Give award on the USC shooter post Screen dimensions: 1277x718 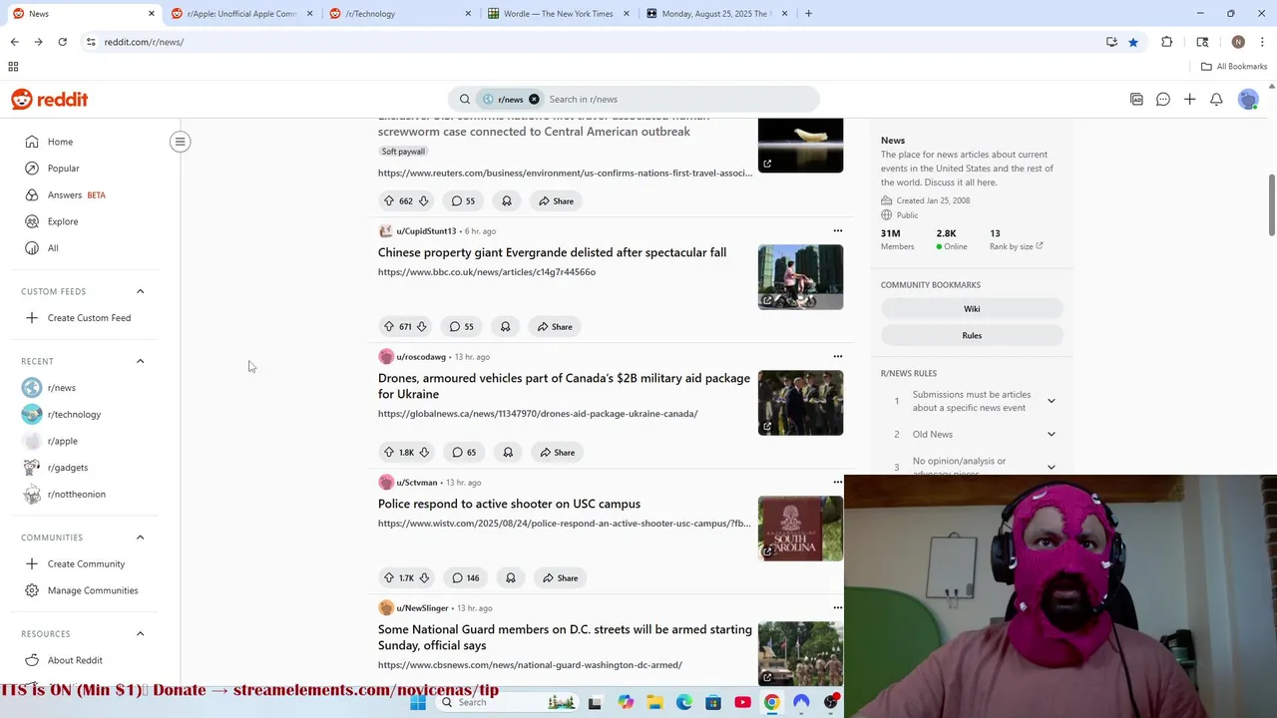click(511, 577)
